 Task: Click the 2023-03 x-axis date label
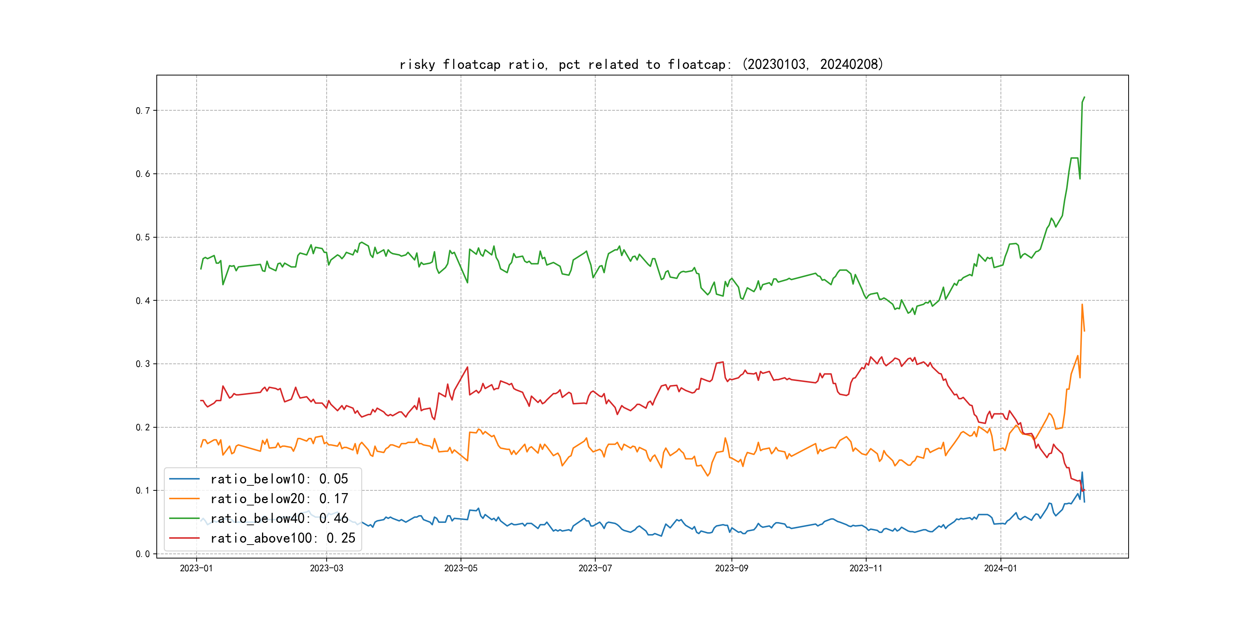326,568
